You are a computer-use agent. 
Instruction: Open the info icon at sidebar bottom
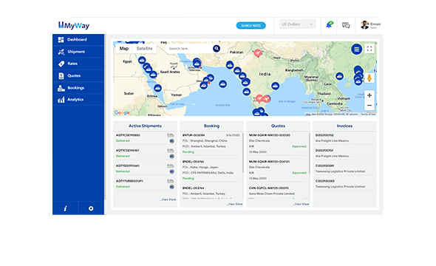(x=65, y=208)
